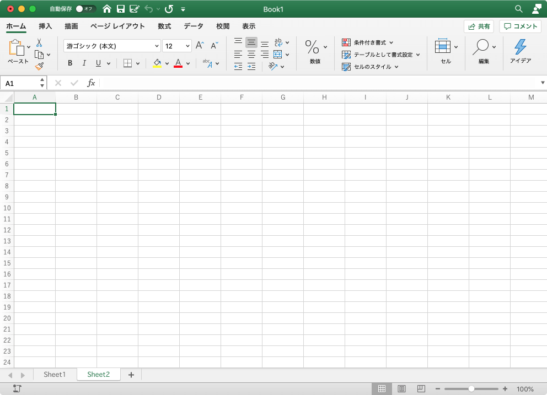Screen dimensions: 547x395
Task: Click the phonetic guide abc icon
Action: (207, 63)
